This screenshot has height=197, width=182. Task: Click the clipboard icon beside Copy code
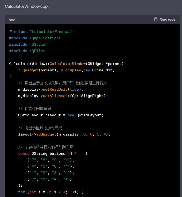[x=156, y=20]
